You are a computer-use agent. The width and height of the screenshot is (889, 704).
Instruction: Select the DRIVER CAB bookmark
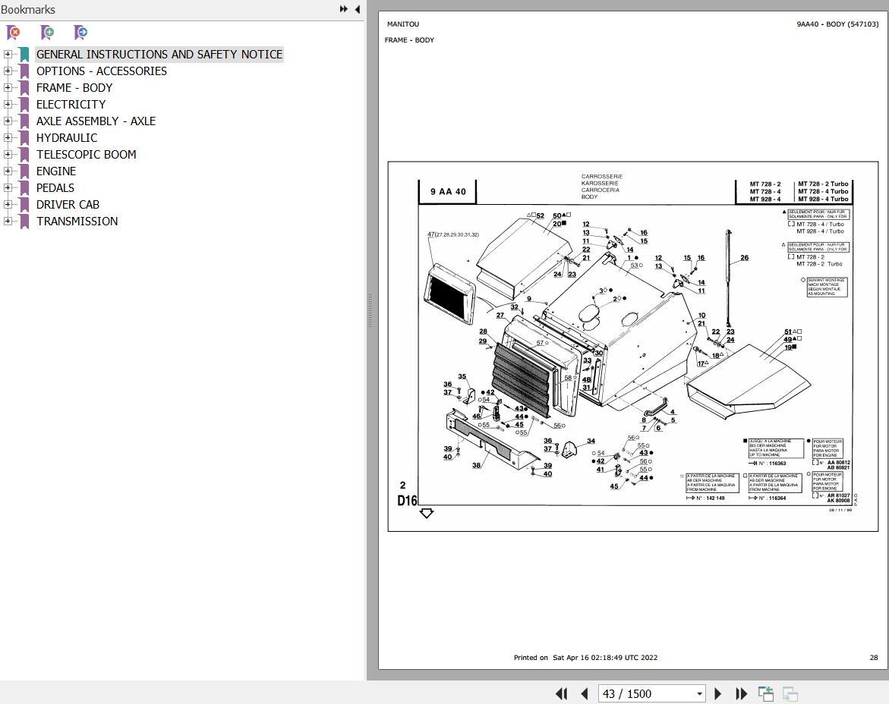(68, 205)
